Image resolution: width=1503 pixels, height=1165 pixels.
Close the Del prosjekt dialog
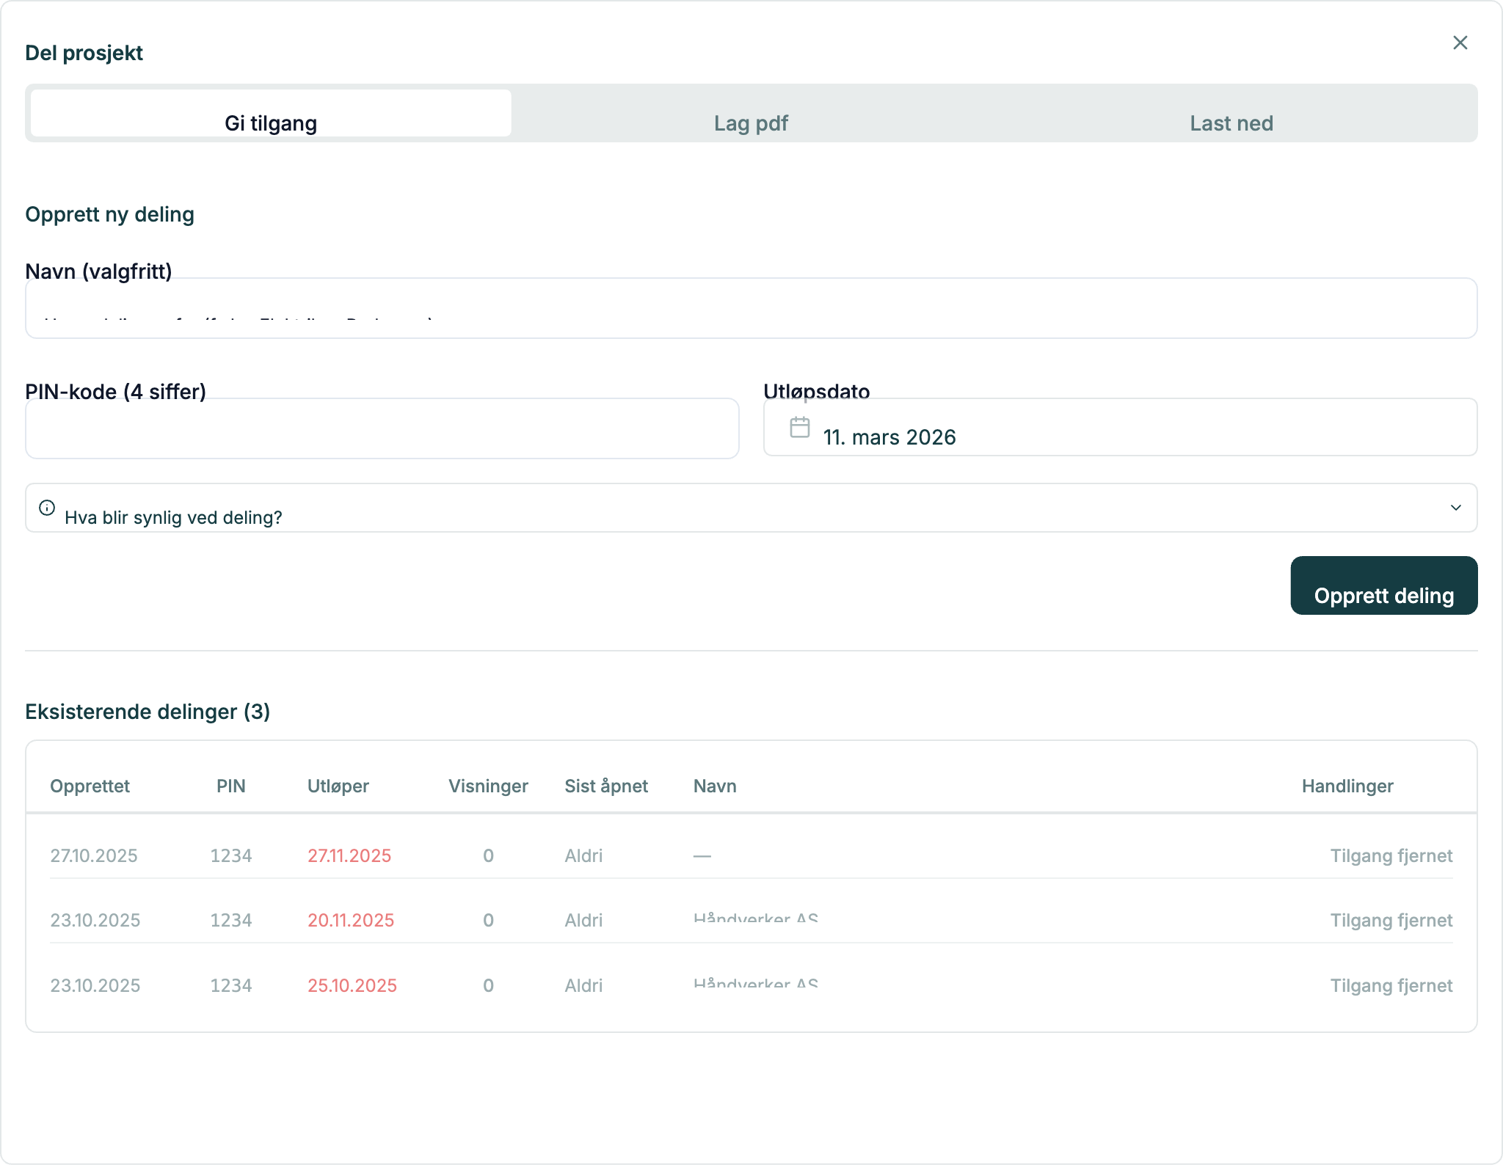1460,43
